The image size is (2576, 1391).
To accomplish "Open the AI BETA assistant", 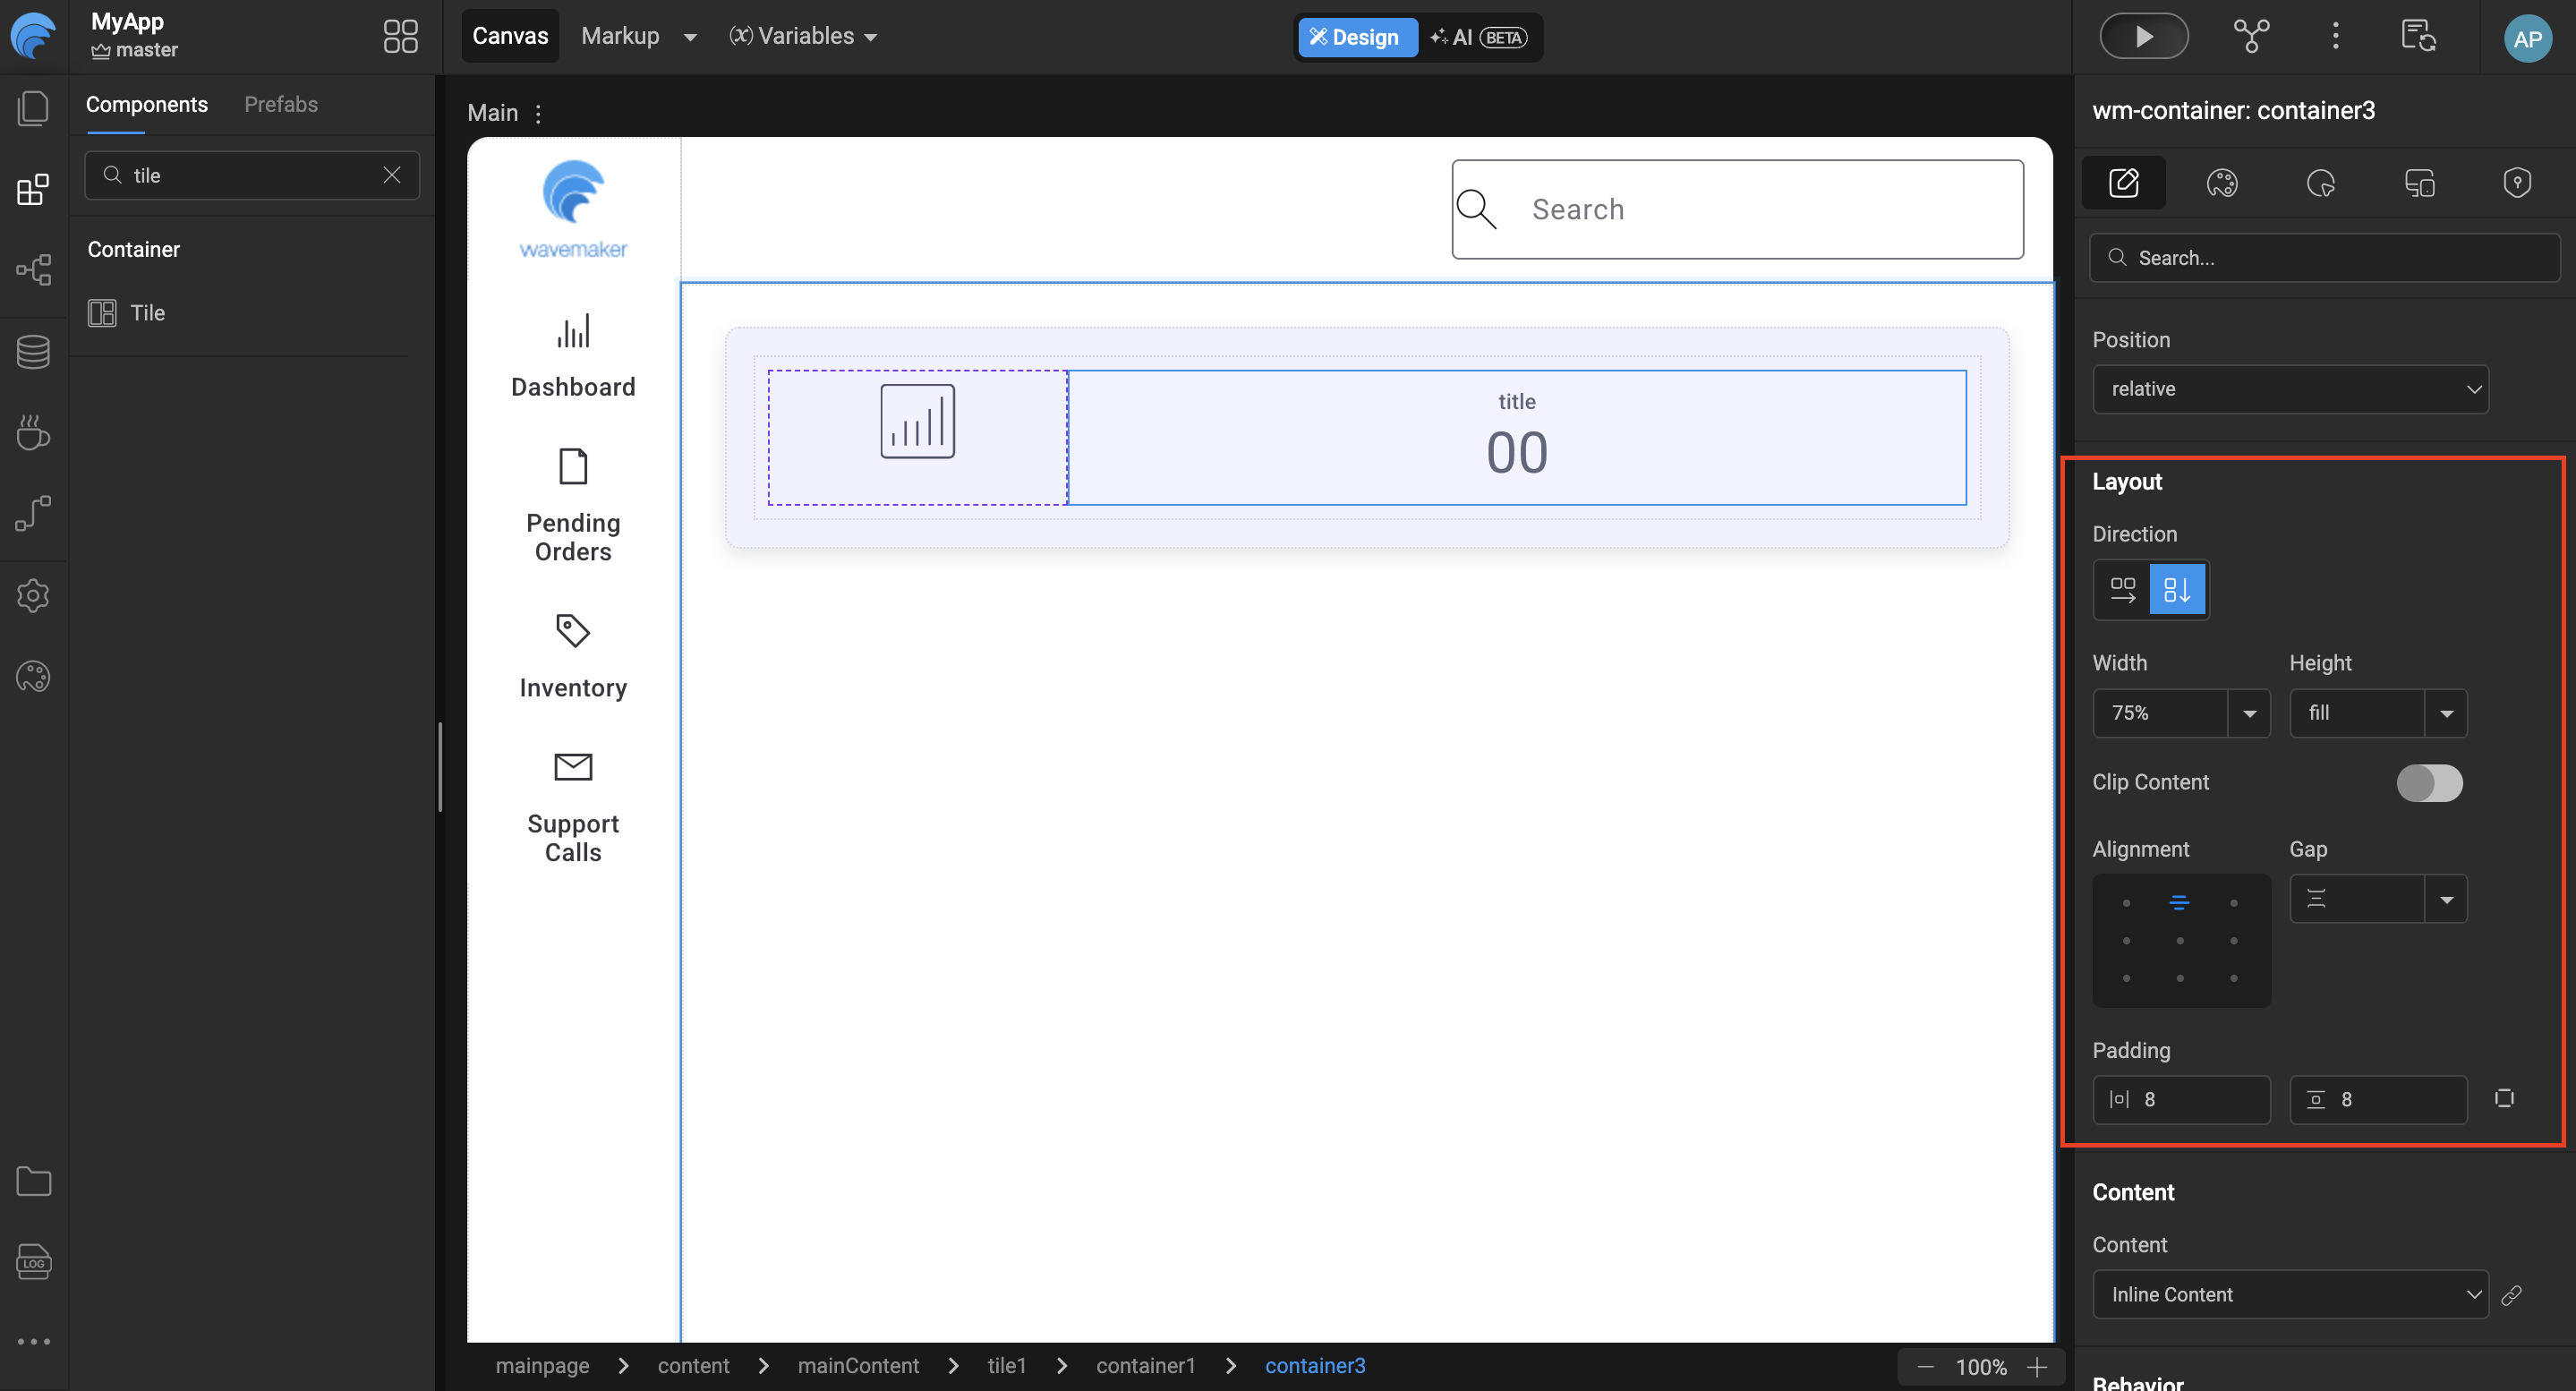I will 1479,37.
